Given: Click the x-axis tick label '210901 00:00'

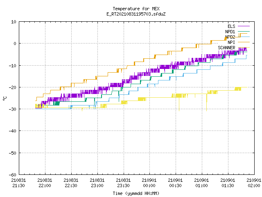Looking at the screenshot, I should [149, 183].
